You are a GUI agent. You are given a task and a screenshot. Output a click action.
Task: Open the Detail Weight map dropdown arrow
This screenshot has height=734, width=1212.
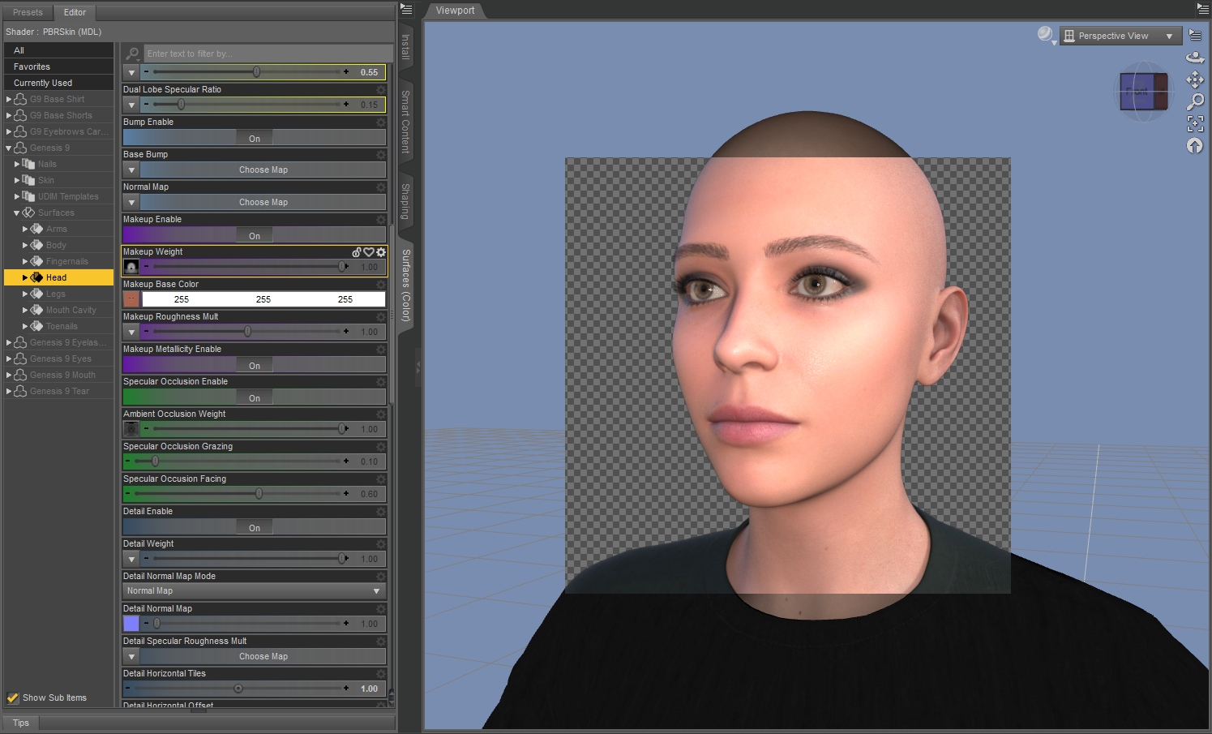coord(131,559)
